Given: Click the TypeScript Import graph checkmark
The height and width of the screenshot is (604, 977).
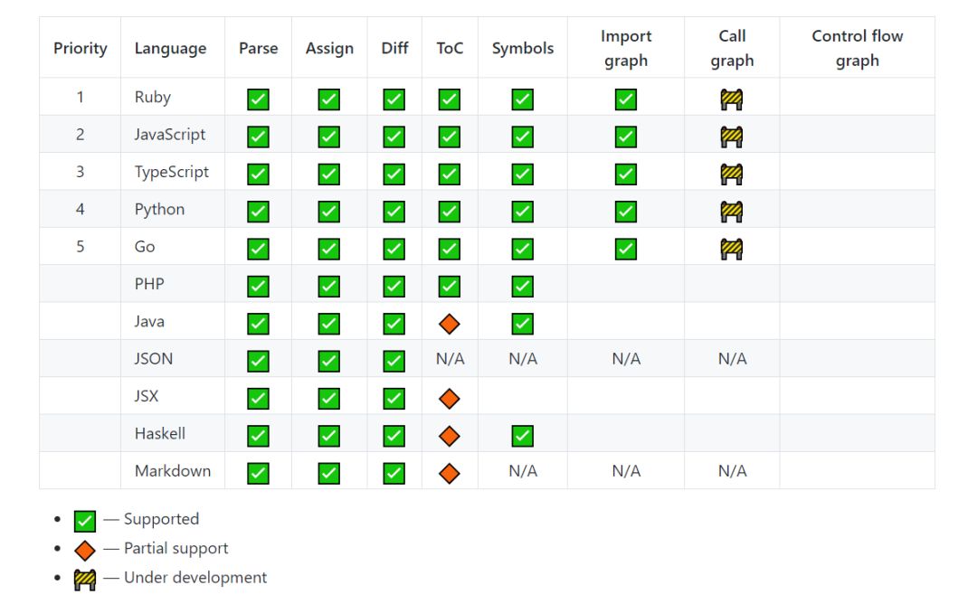Looking at the screenshot, I should (625, 174).
